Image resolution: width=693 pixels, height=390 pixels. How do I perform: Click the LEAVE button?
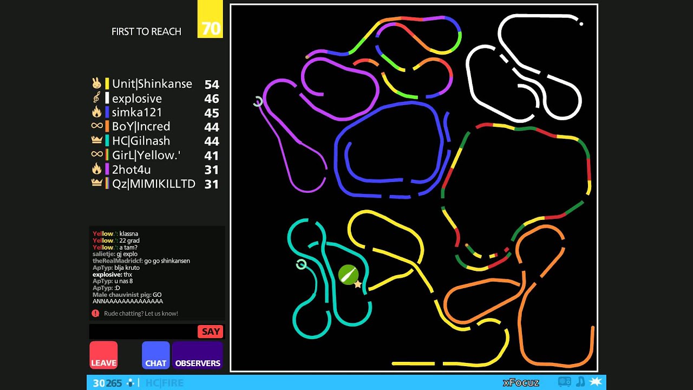pyautogui.click(x=103, y=355)
